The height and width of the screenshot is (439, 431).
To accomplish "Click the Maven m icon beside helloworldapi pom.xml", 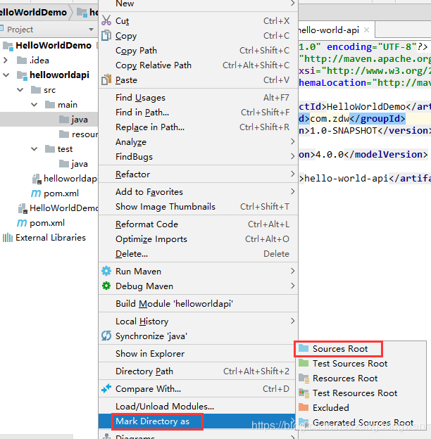I will (36, 193).
